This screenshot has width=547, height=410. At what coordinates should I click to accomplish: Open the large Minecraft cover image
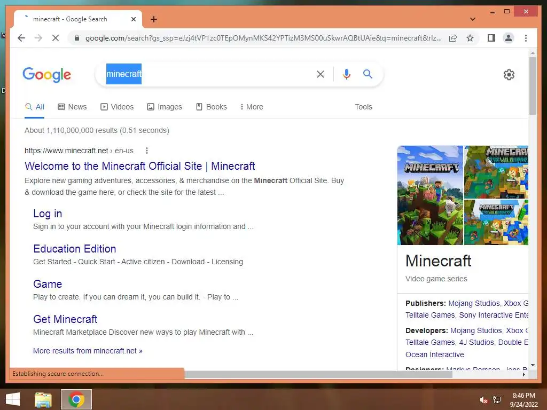coord(430,195)
